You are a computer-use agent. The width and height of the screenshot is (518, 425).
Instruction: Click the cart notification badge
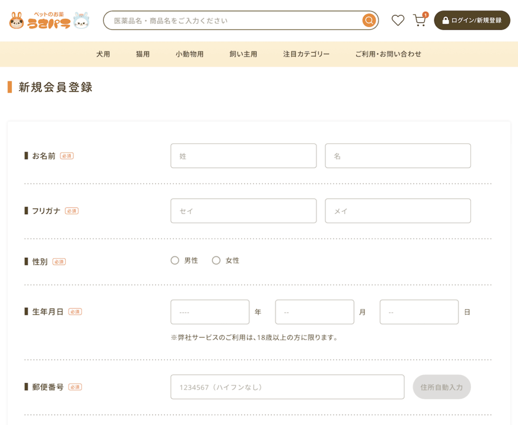(x=426, y=14)
